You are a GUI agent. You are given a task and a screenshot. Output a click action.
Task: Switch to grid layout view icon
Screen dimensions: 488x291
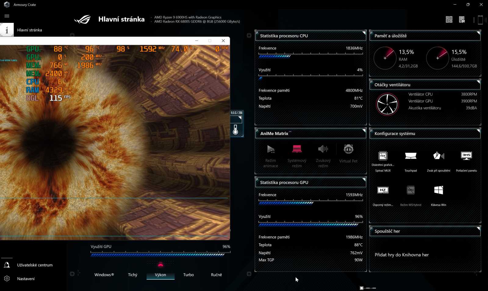(449, 20)
